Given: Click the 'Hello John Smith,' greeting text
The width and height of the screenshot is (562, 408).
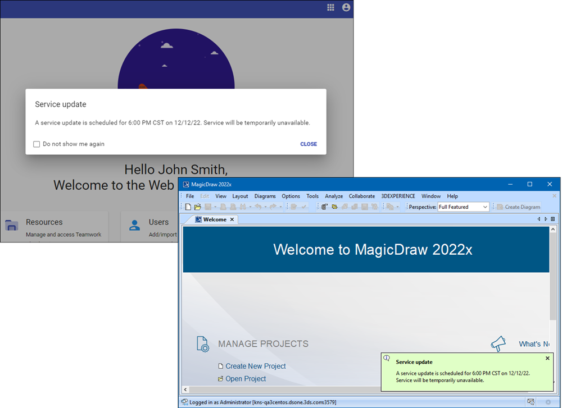Looking at the screenshot, I should 176,169.
